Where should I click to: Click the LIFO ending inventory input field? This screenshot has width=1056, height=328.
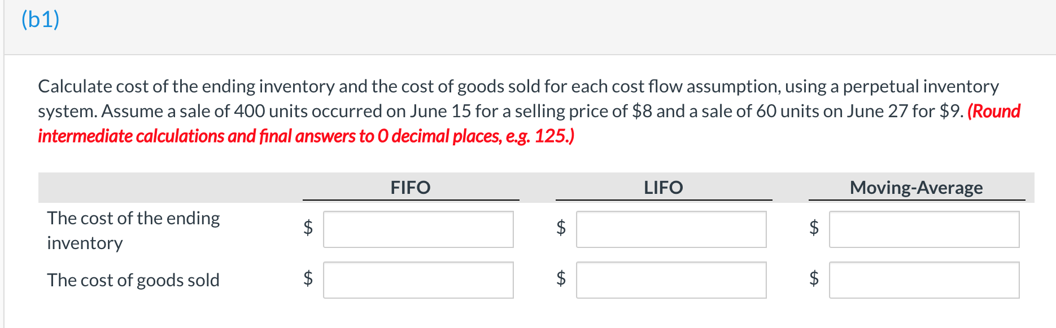671,229
